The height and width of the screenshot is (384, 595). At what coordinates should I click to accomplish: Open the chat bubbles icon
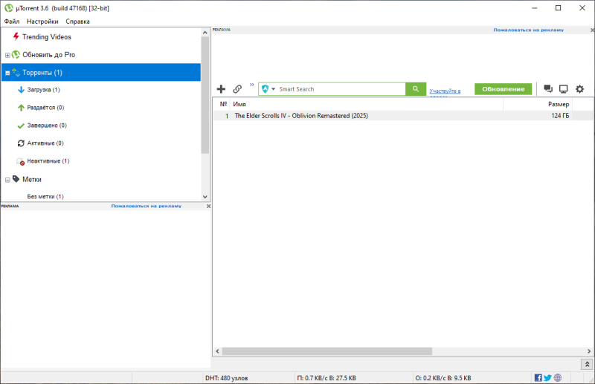point(548,89)
